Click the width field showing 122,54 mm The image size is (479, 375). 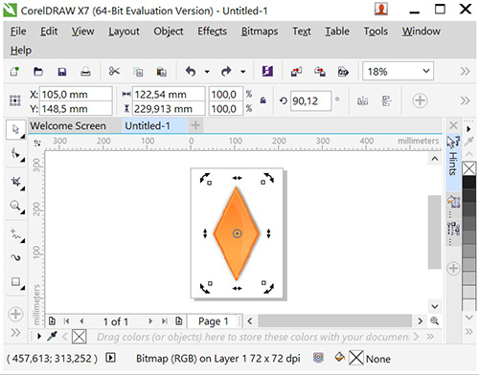pyautogui.click(x=169, y=95)
